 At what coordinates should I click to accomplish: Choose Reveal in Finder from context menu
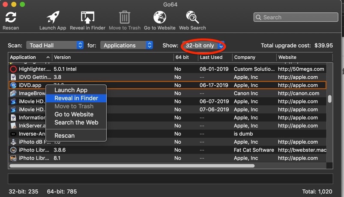coord(76,98)
